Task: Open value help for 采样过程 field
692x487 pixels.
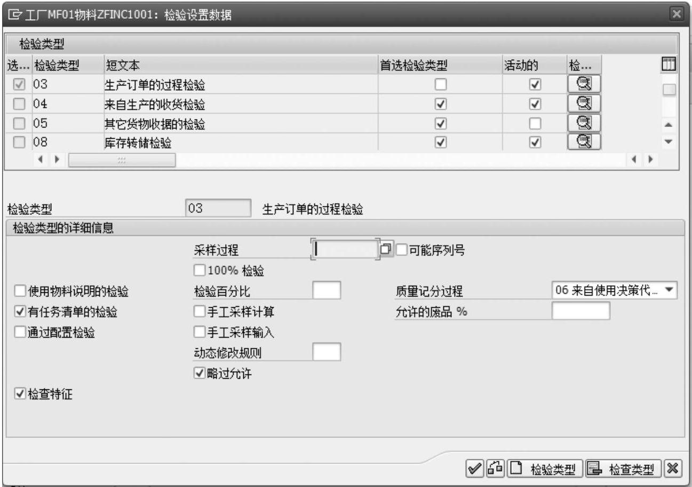Action: (x=386, y=249)
